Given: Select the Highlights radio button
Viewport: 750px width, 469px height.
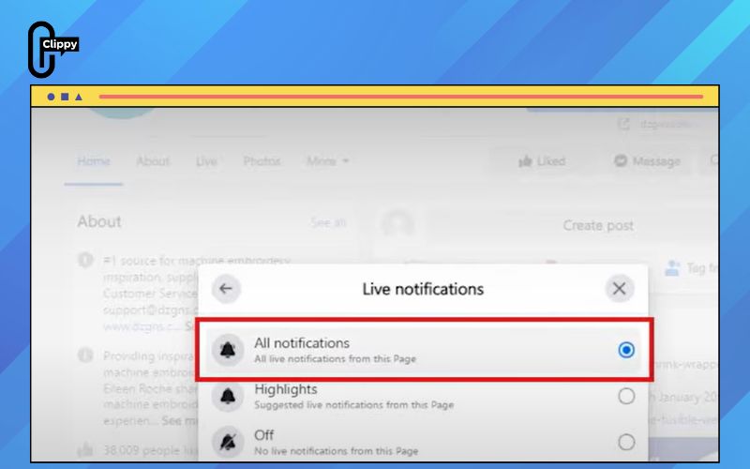Looking at the screenshot, I should [626, 396].
